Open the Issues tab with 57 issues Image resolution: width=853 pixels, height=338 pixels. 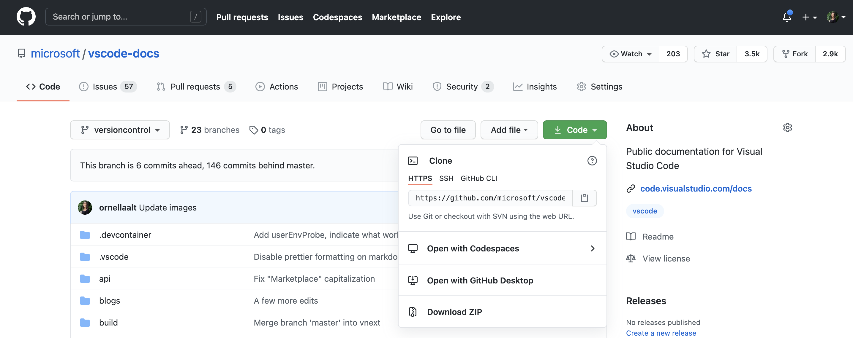click(105, 87)
